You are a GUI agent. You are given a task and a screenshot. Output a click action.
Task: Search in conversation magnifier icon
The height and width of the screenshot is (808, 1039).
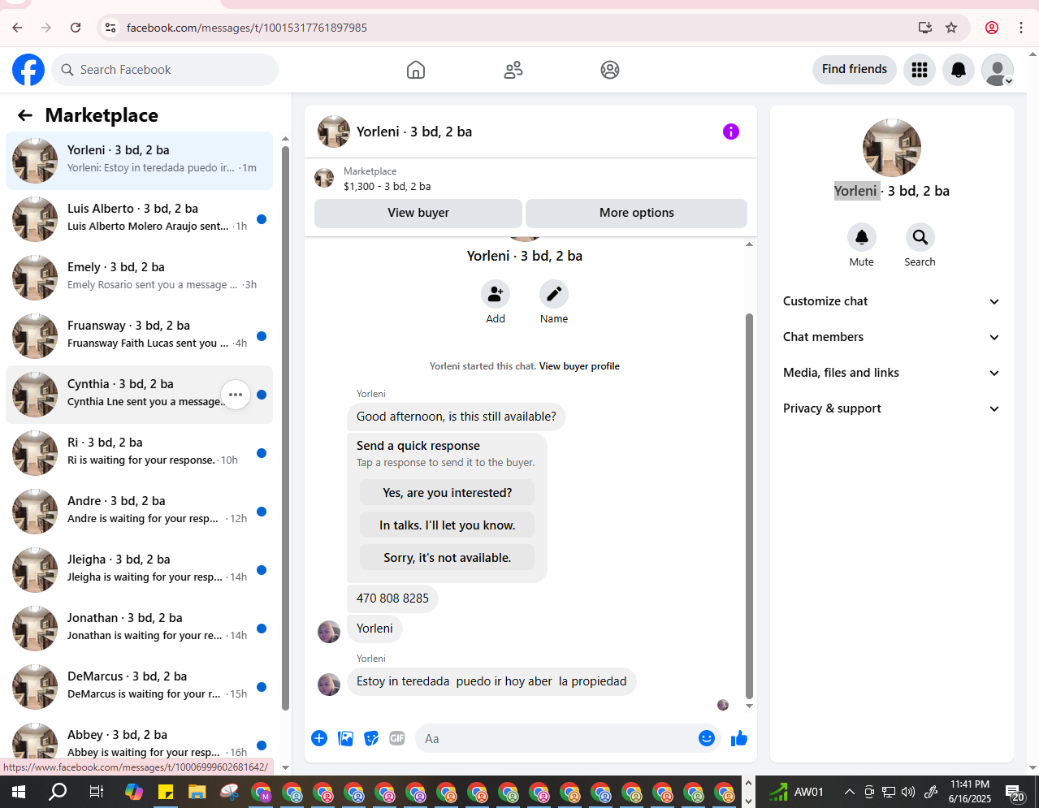pos(920,237)
